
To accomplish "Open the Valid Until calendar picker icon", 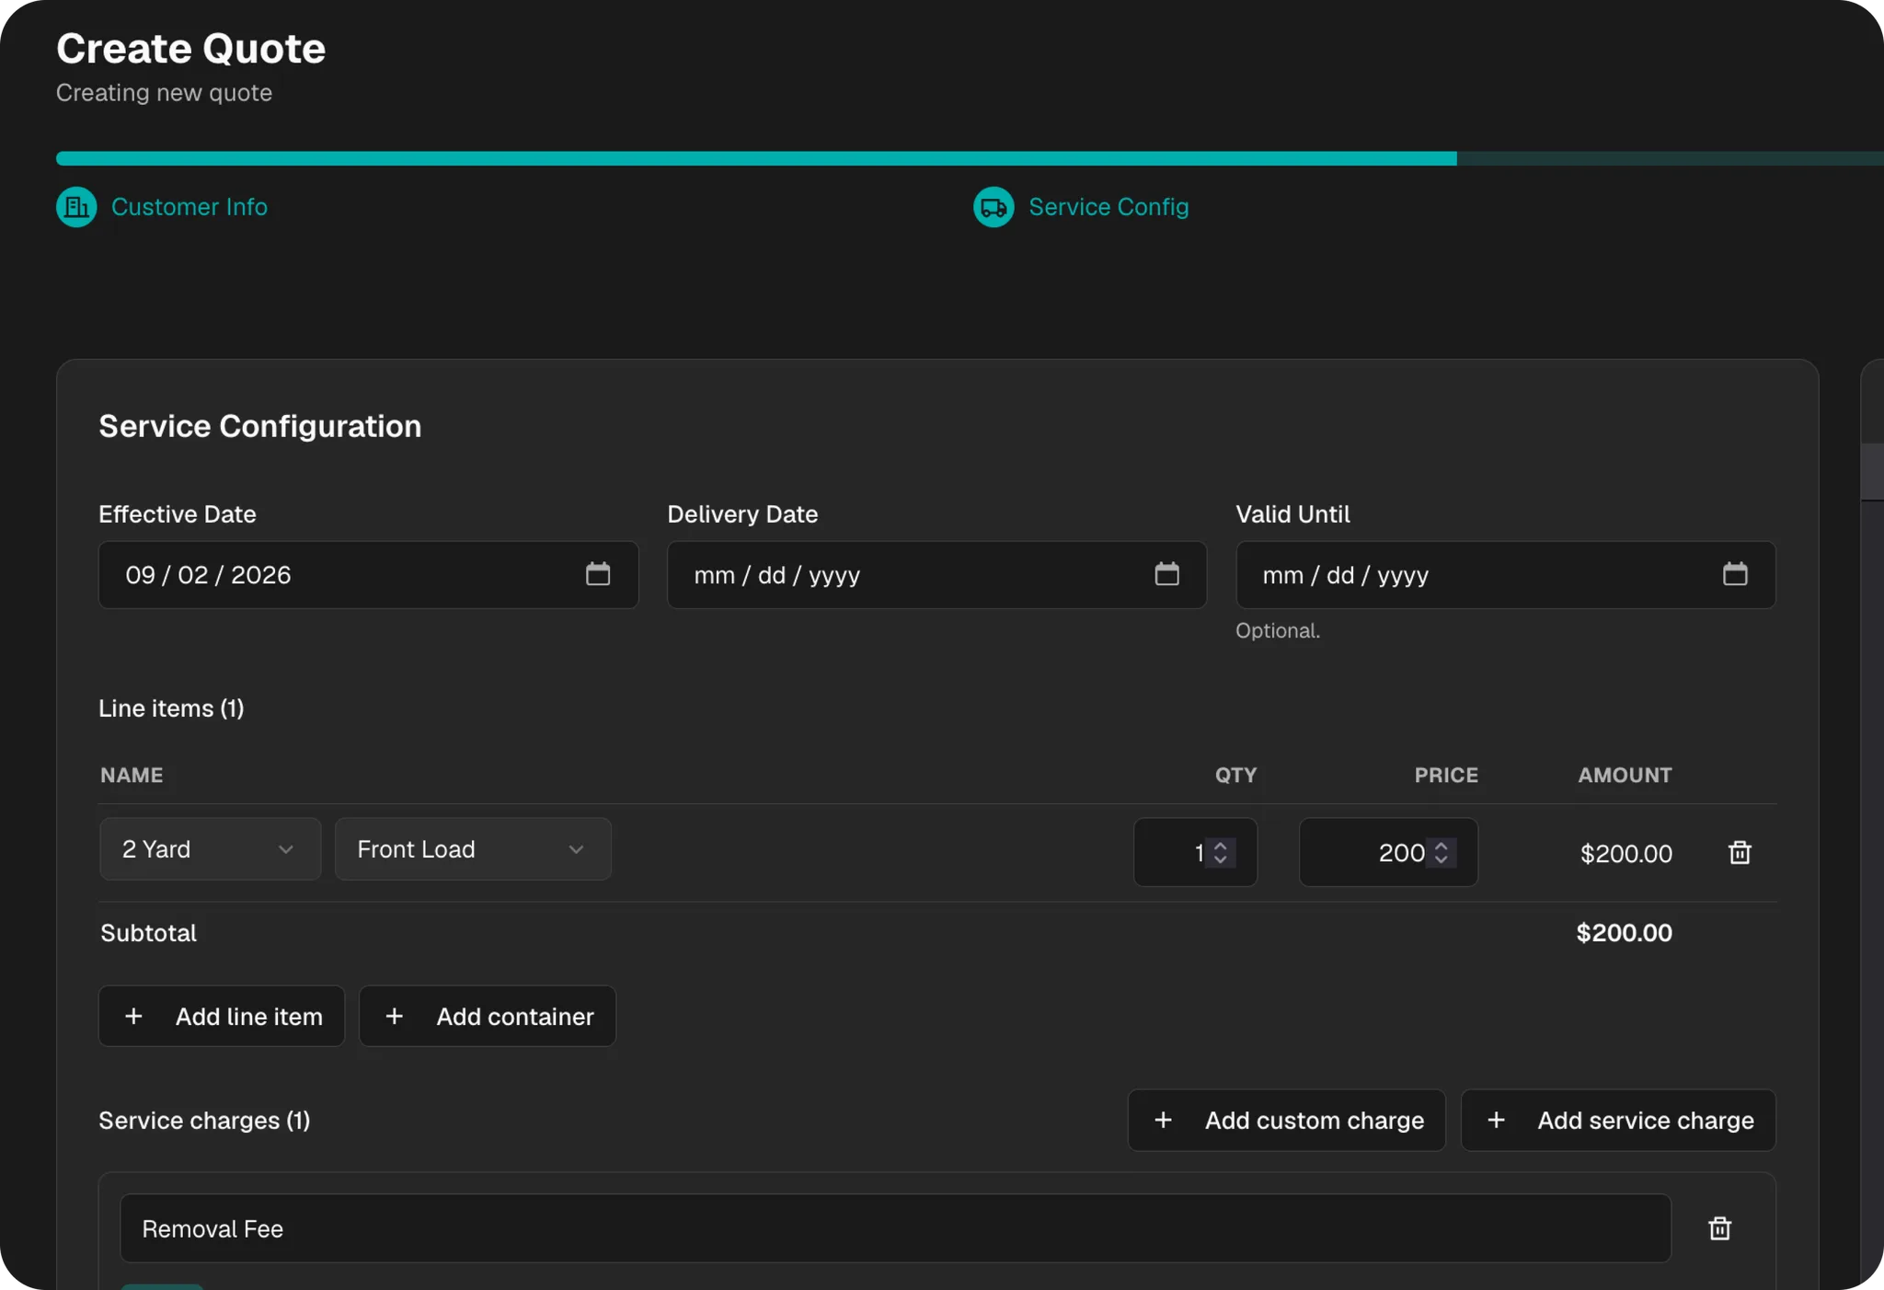I will point(1735,574).
